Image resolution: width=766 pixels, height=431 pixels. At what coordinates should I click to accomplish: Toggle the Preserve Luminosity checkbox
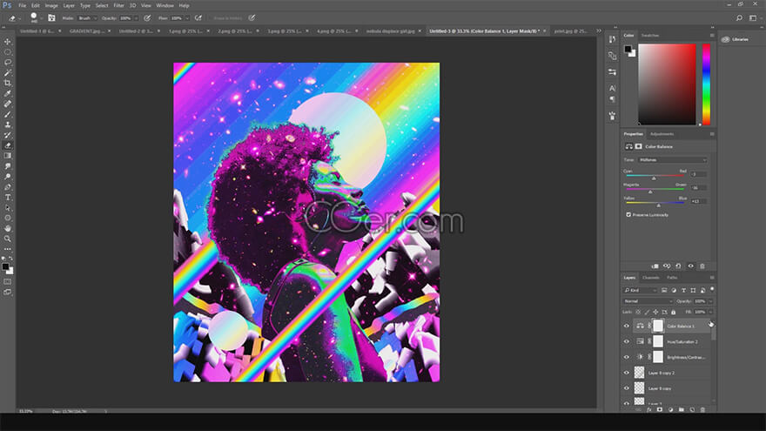tap(628, 214)
